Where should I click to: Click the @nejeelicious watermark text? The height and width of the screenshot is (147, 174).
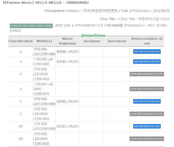[x=93, y=35]
